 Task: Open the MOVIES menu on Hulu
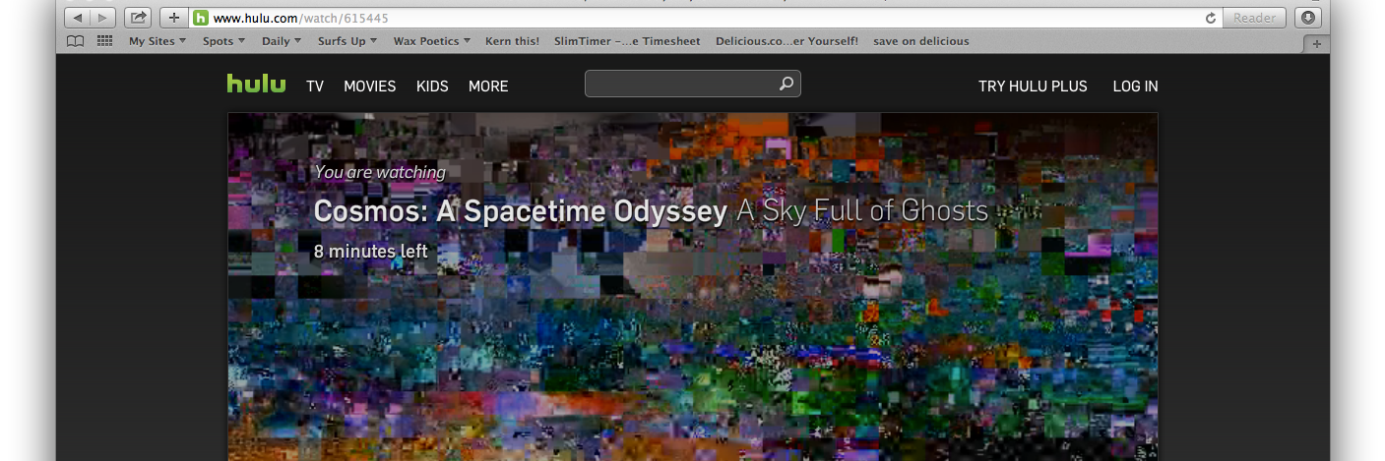[370, 86]
